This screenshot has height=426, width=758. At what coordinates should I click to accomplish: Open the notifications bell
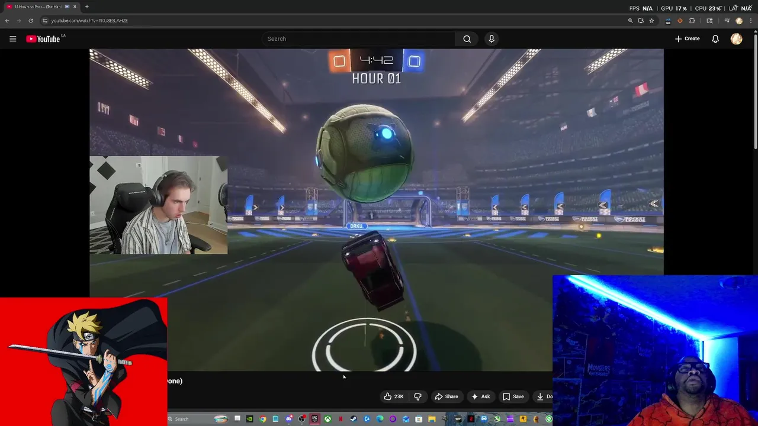pos(715,39)
